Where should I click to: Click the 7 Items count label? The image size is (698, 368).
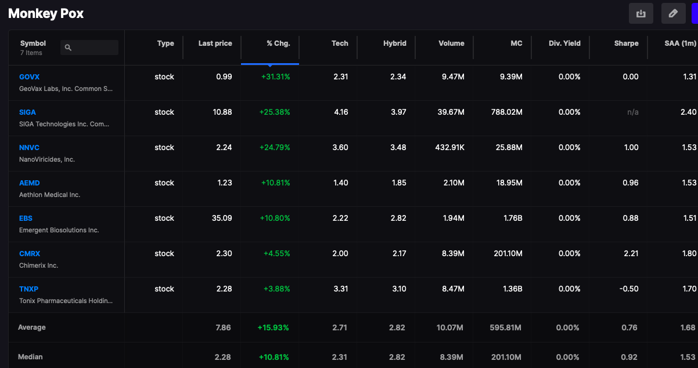point(31,53)
